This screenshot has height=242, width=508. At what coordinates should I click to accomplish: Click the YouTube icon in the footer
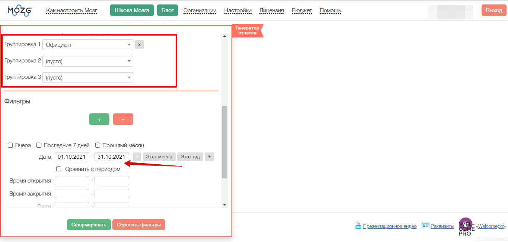click(x=358, y=226)
